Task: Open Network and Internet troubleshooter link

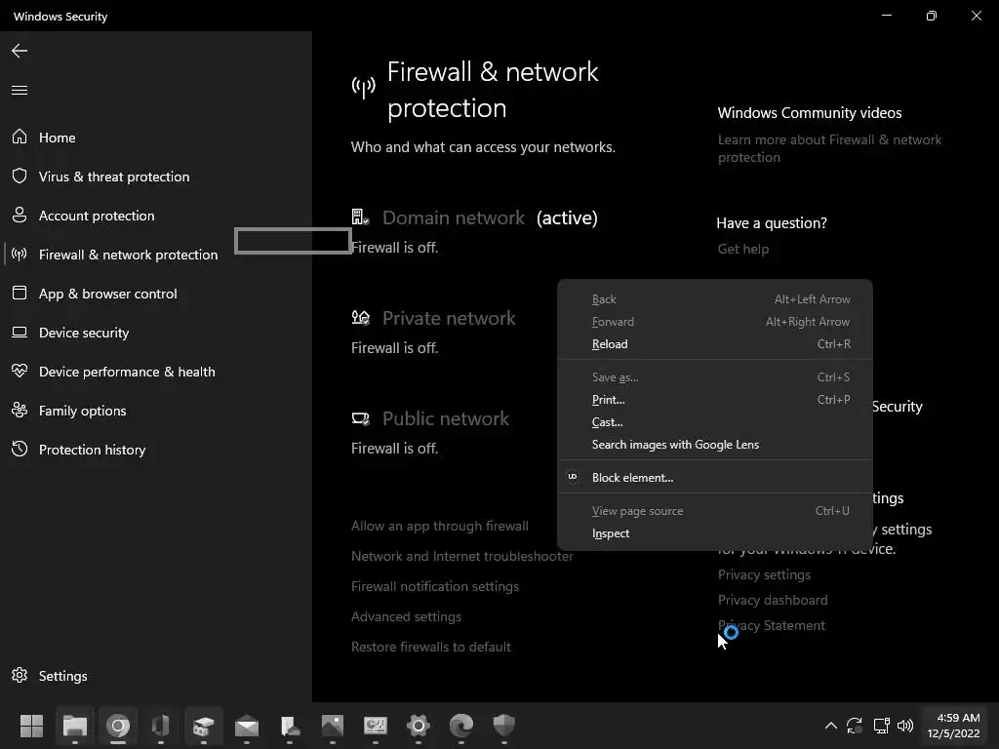Action: tap(461, 556)
